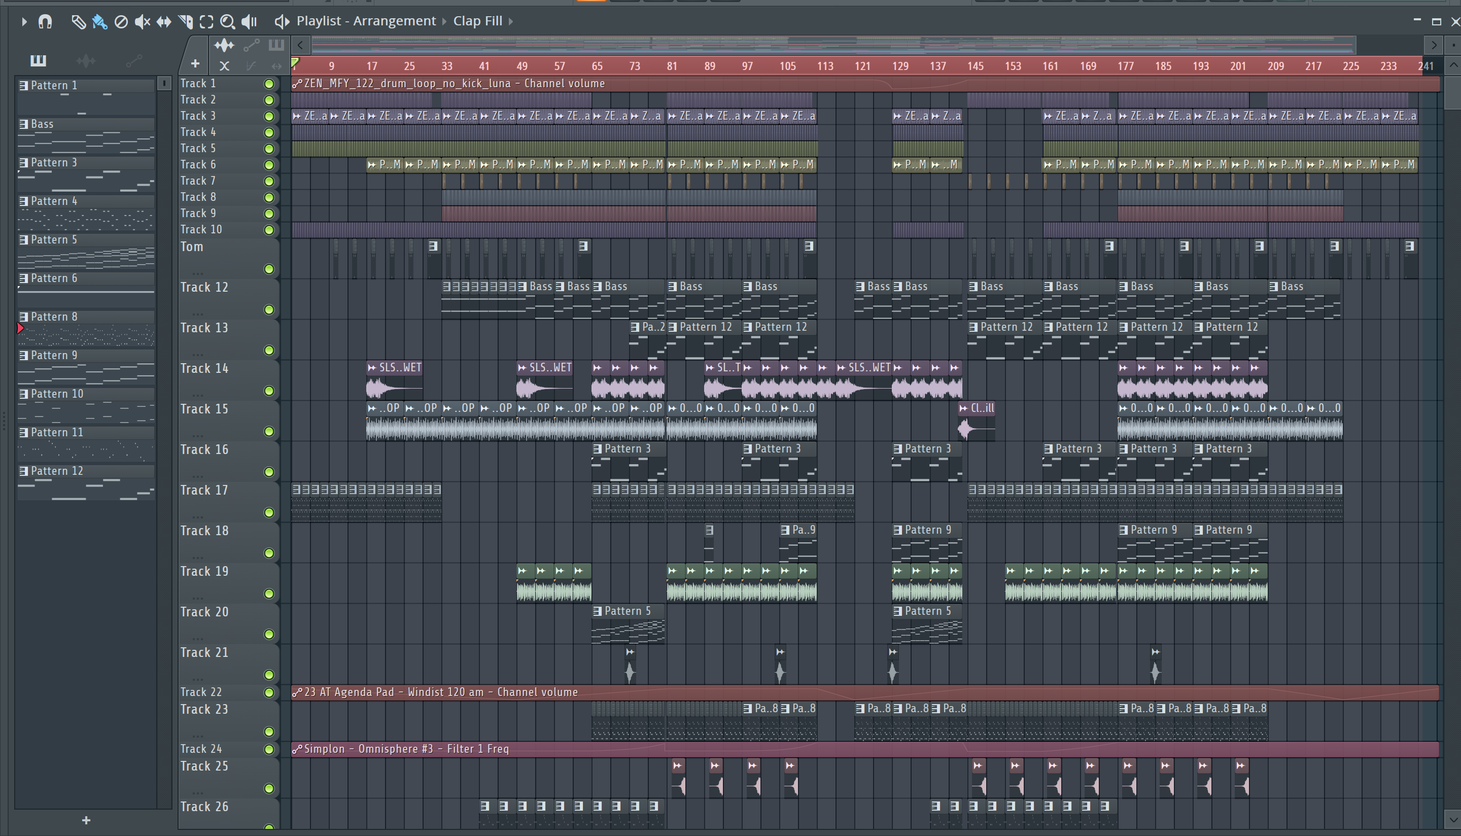Click the ZEN_MFY drum loop Channel volume clip

pyautogui.click(x=865, y=84)
